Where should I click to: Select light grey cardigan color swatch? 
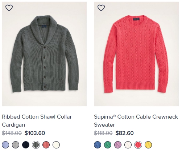coord(16,145)
